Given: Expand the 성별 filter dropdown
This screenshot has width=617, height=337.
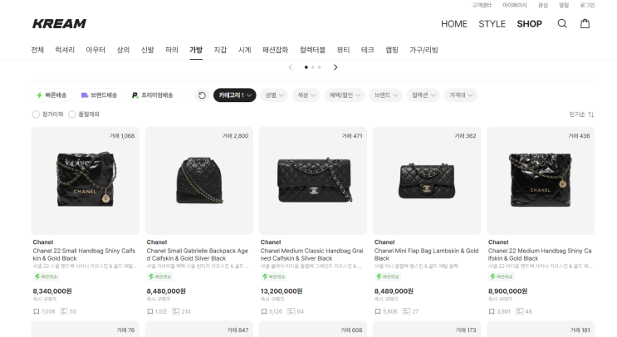Looking at the screenshot, I should (x=274, y=95).
